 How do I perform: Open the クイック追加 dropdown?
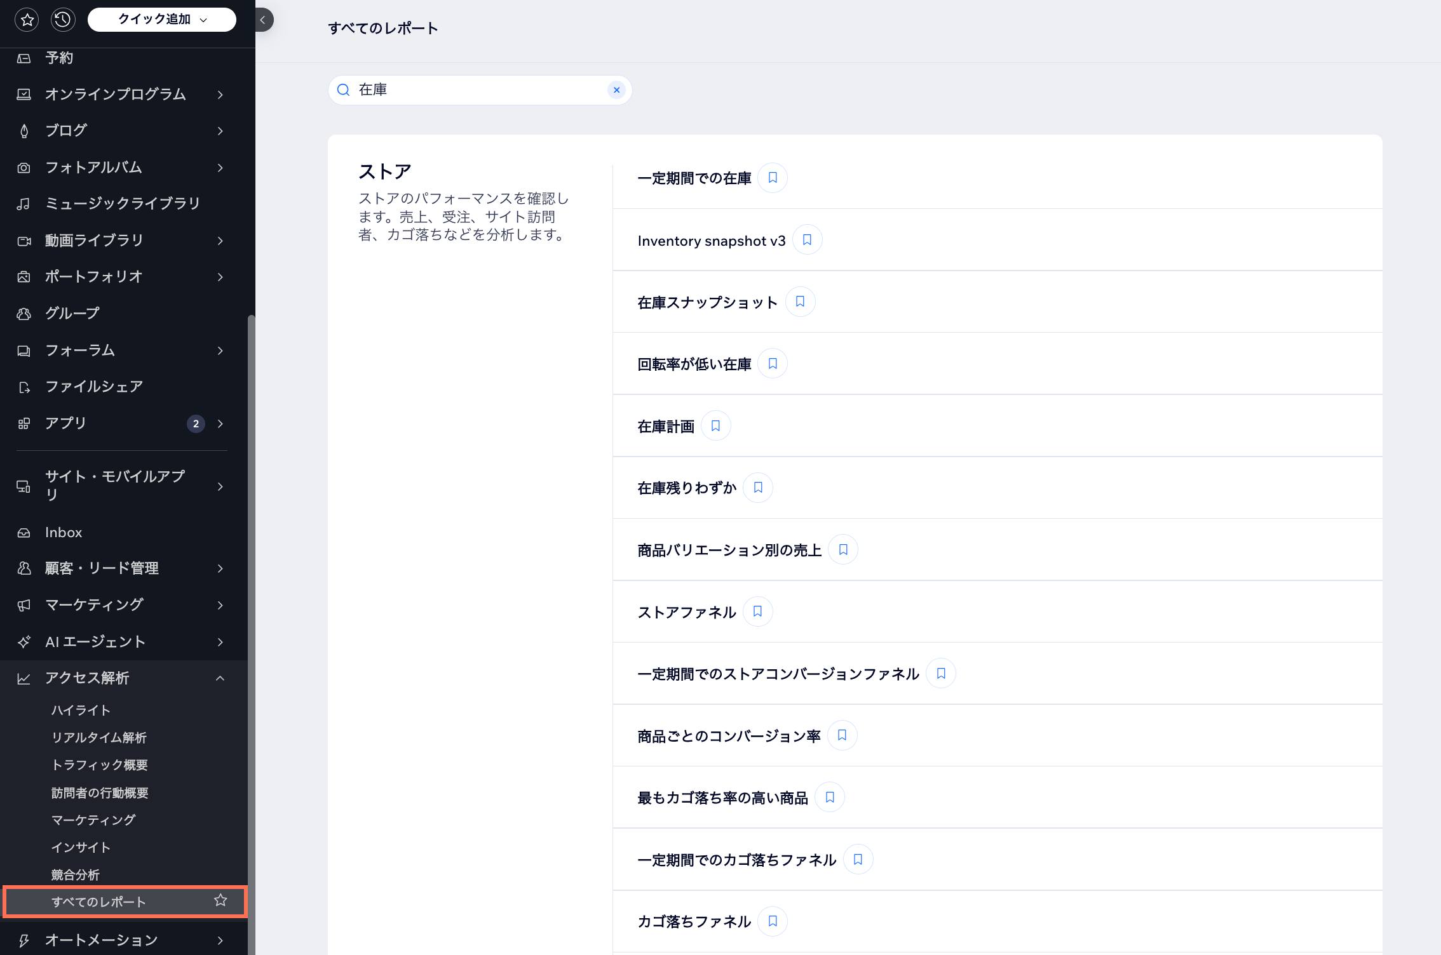(161, 19)
